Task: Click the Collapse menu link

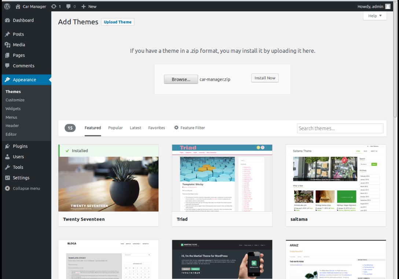Action: pos(26,189)
